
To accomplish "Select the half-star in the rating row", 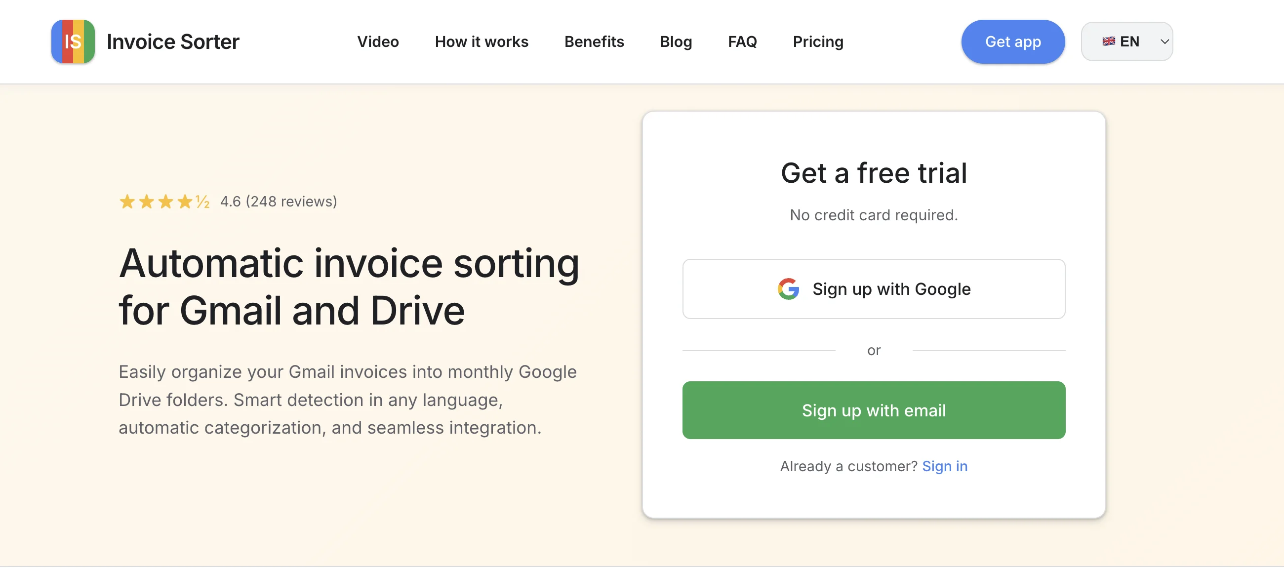I will pos(202,202).
